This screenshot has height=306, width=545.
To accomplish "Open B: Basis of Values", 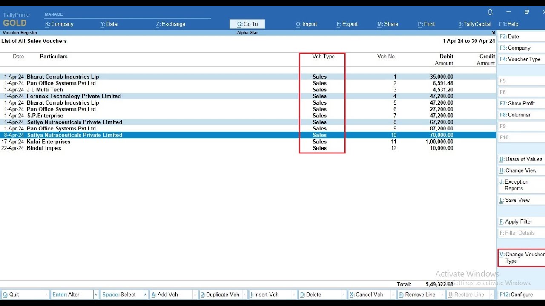I will pos(521,159).
